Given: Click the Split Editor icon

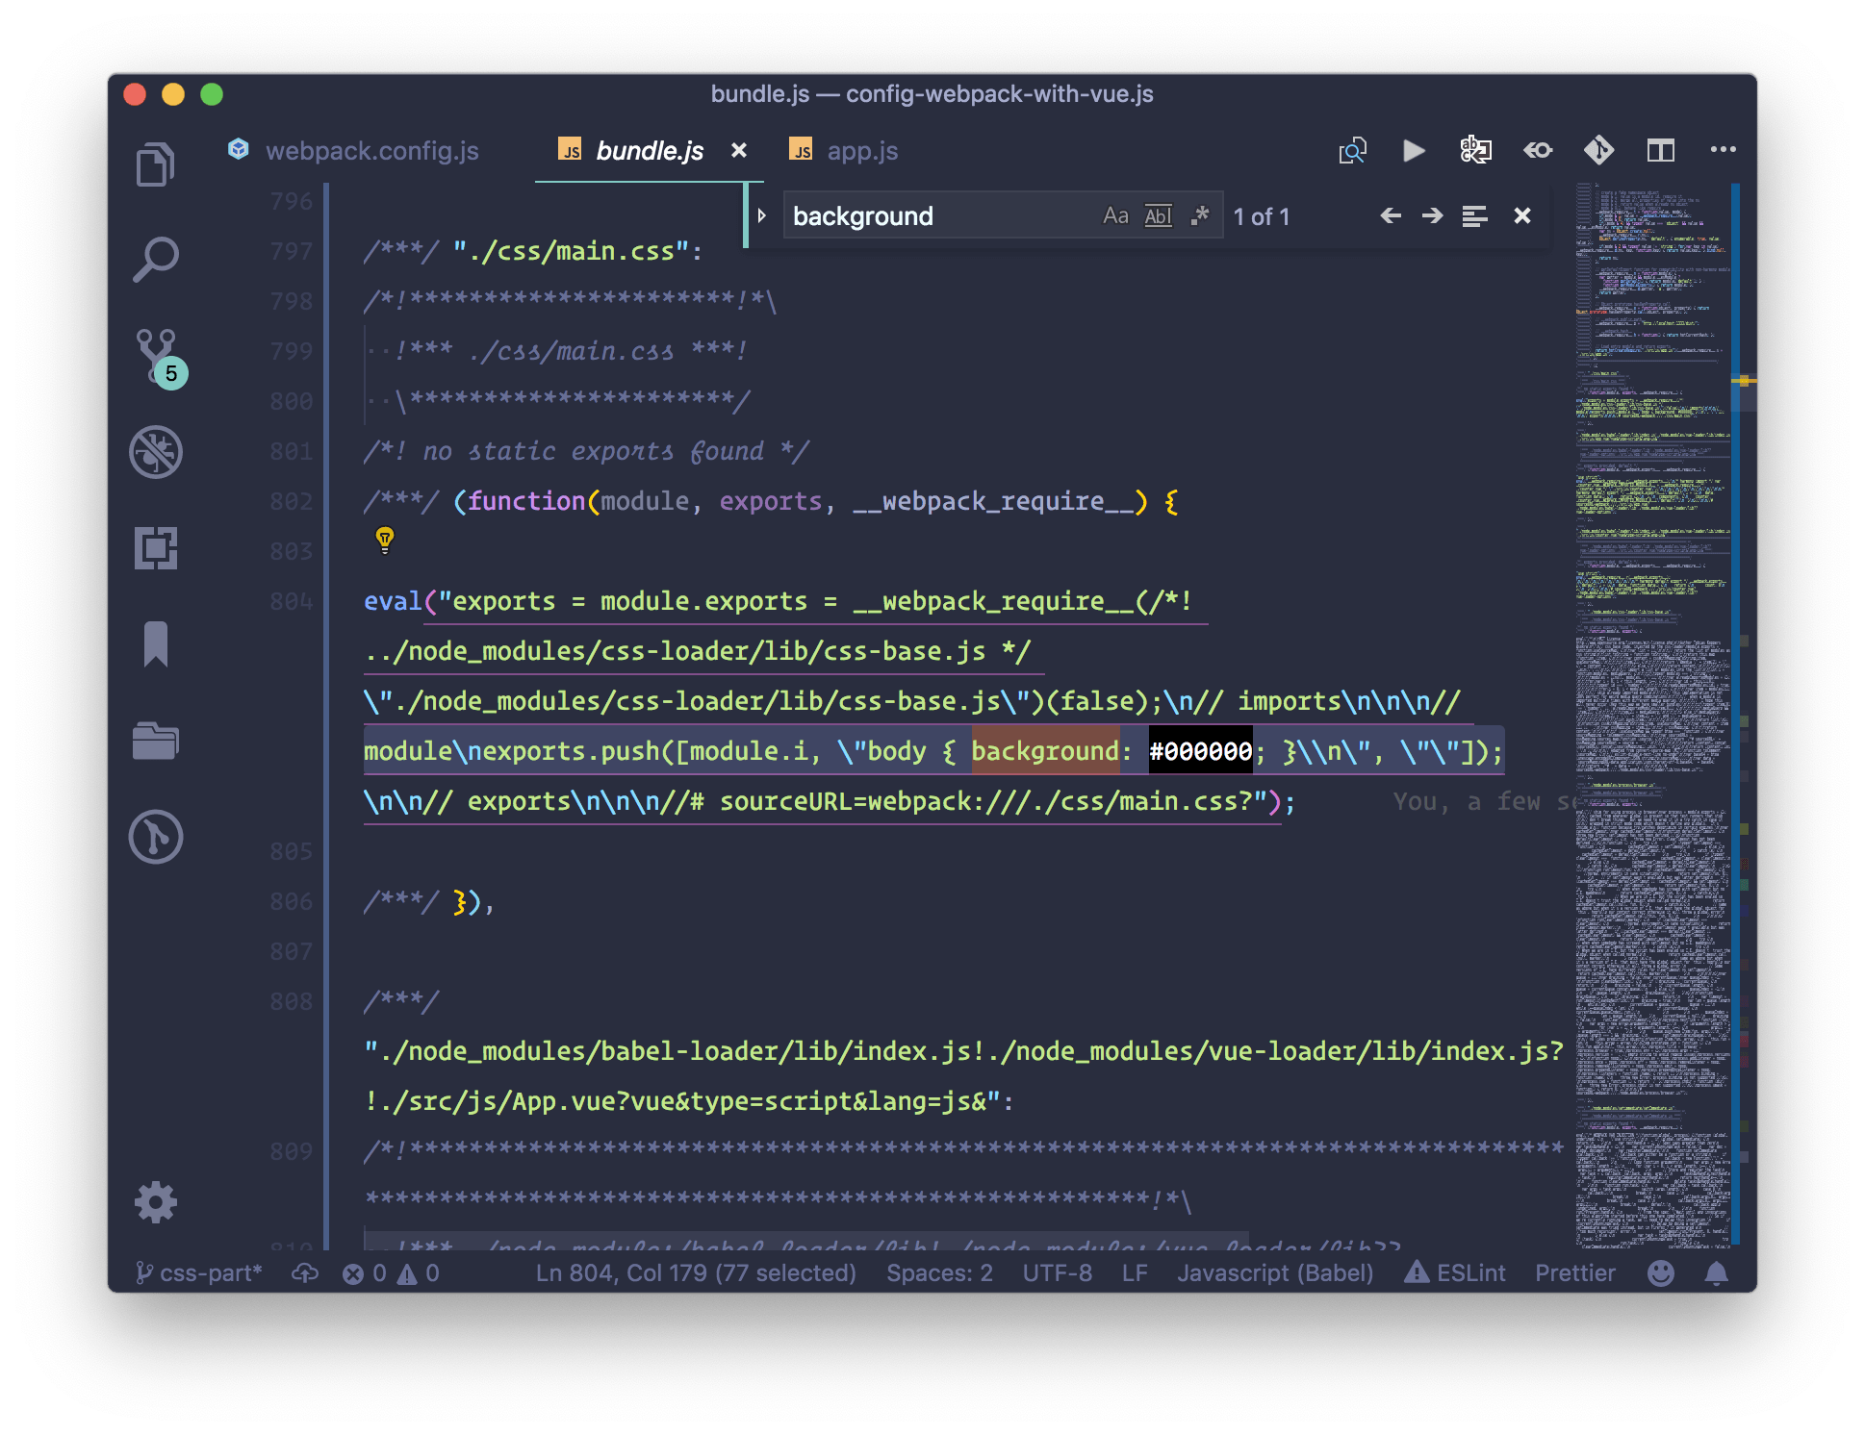Looking at the screenshot, I should click(x=1660, y=151).
